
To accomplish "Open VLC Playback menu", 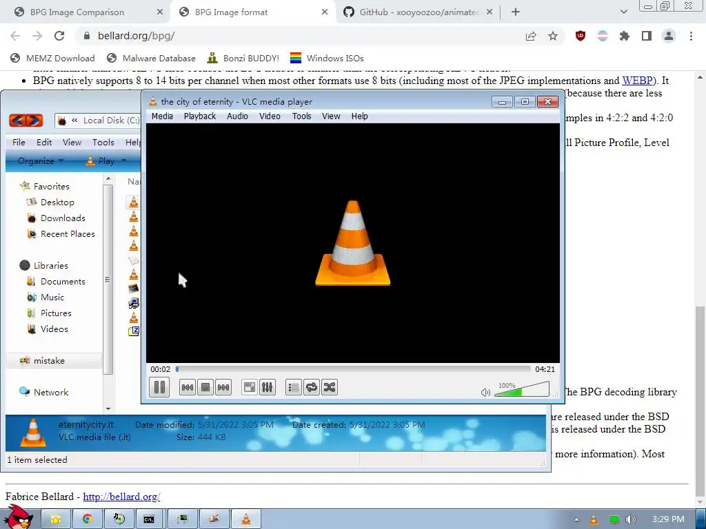I will pyautogui.click(x=200, y=116).
